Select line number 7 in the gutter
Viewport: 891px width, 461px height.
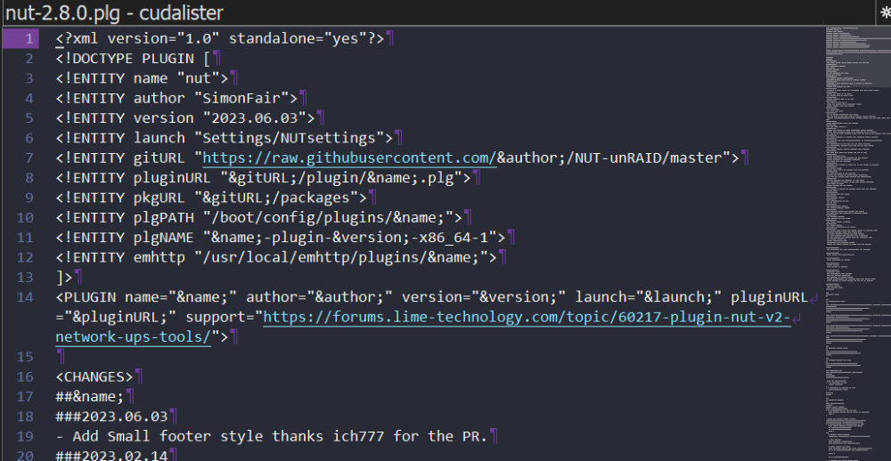point(29,158)
